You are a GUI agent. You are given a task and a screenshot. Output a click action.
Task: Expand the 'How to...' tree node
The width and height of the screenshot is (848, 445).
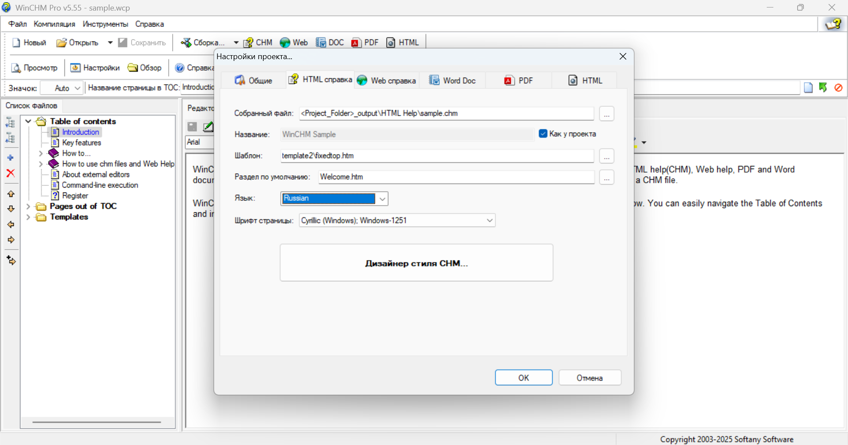tap(41, 153)
